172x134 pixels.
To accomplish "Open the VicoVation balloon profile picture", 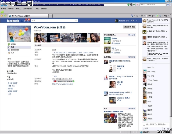I will pos(19,34).
